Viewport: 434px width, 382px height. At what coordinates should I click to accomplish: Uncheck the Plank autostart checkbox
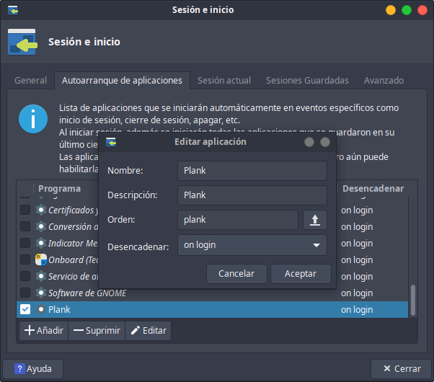[25, 309]
